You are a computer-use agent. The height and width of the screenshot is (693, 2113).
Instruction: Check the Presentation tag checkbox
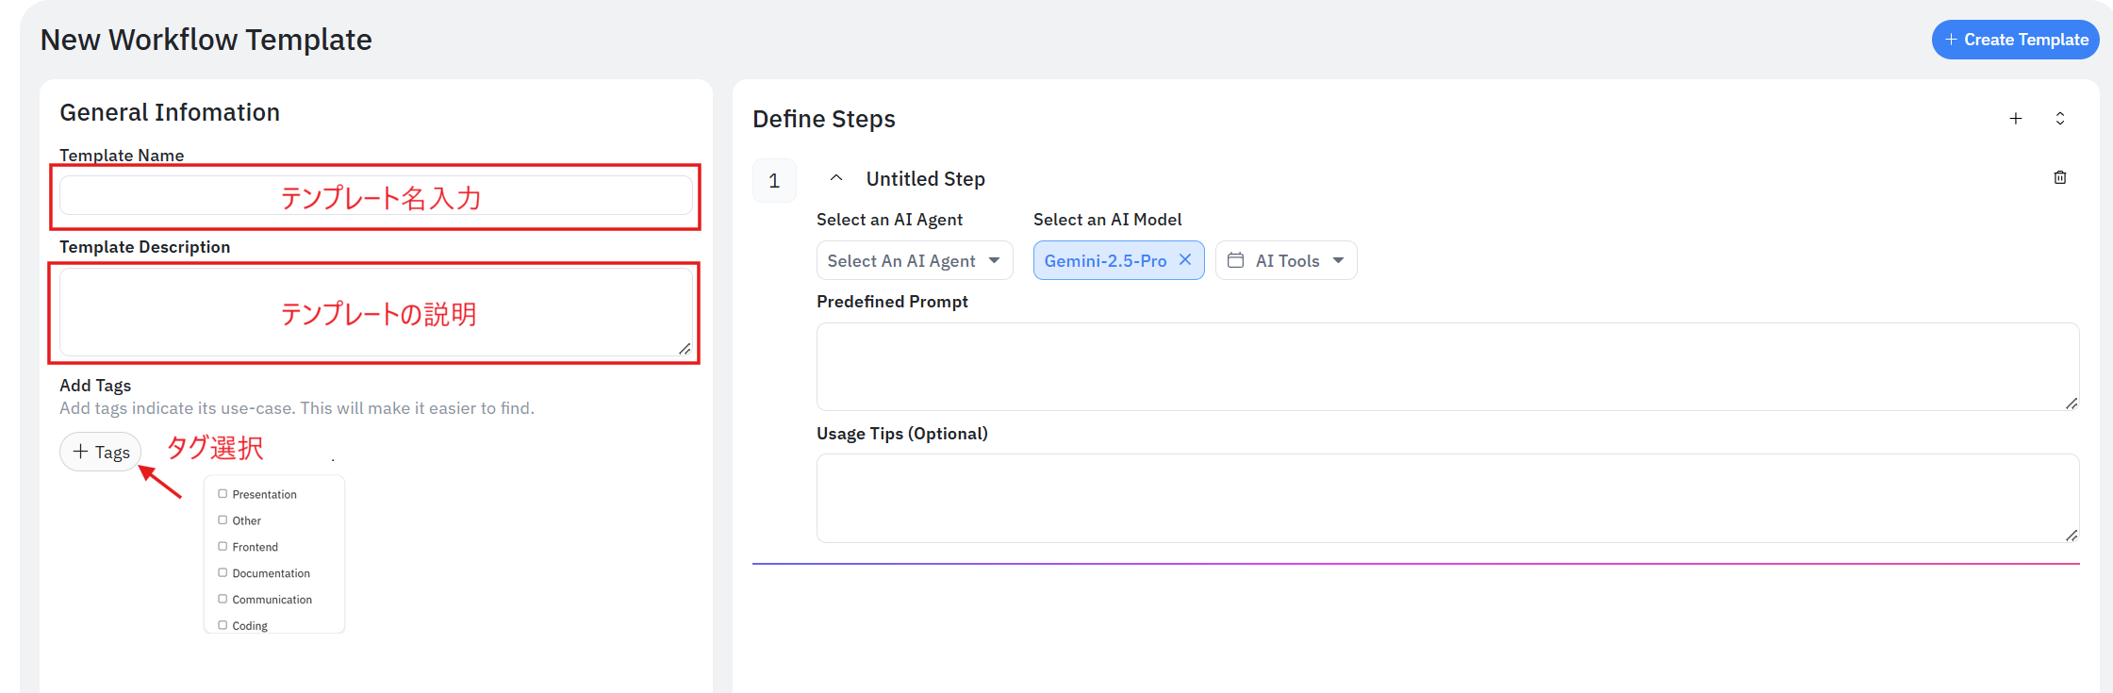223,494
